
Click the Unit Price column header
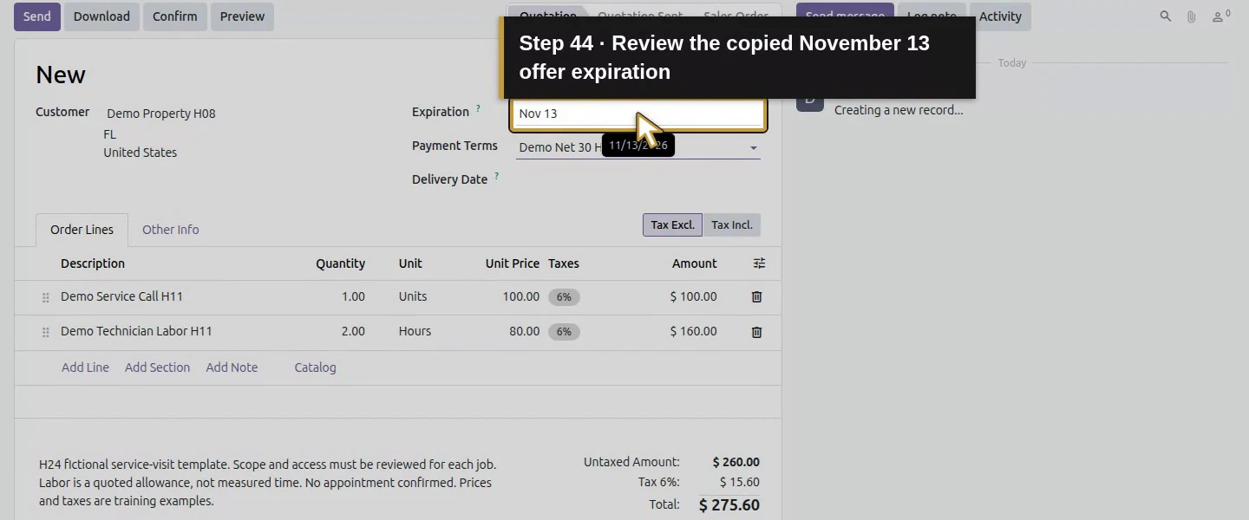[x=513, y=263]
